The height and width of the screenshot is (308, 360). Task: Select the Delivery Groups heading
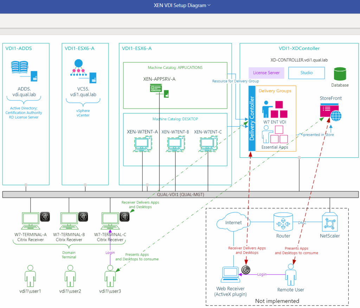click(275, 91)
